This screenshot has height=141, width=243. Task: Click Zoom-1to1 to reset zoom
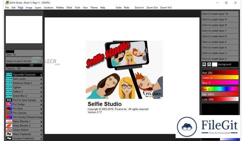(166, 8)
